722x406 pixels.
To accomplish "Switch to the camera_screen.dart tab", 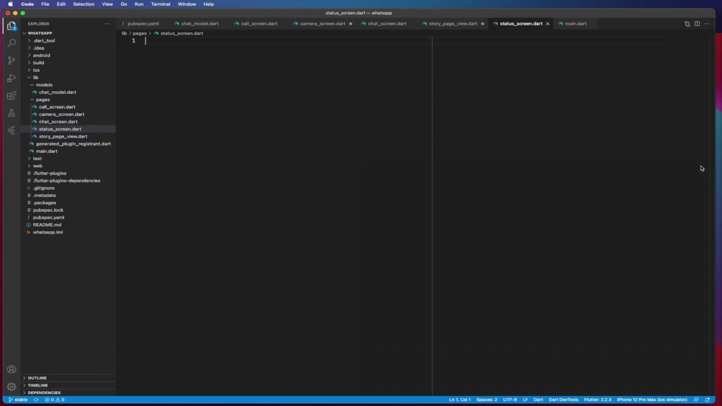I will (323, 24).
